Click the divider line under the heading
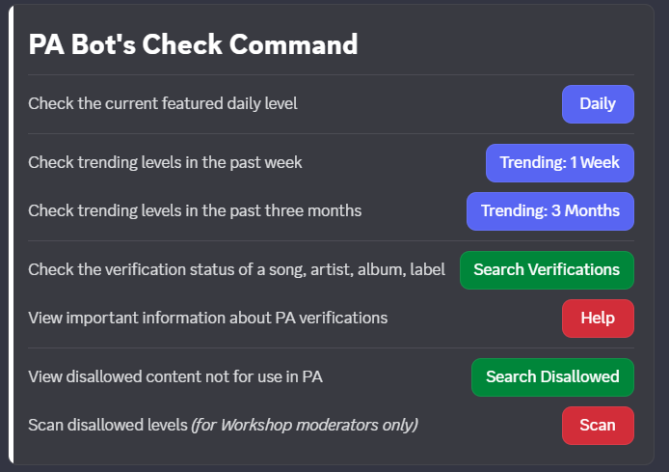 [331, 74]
